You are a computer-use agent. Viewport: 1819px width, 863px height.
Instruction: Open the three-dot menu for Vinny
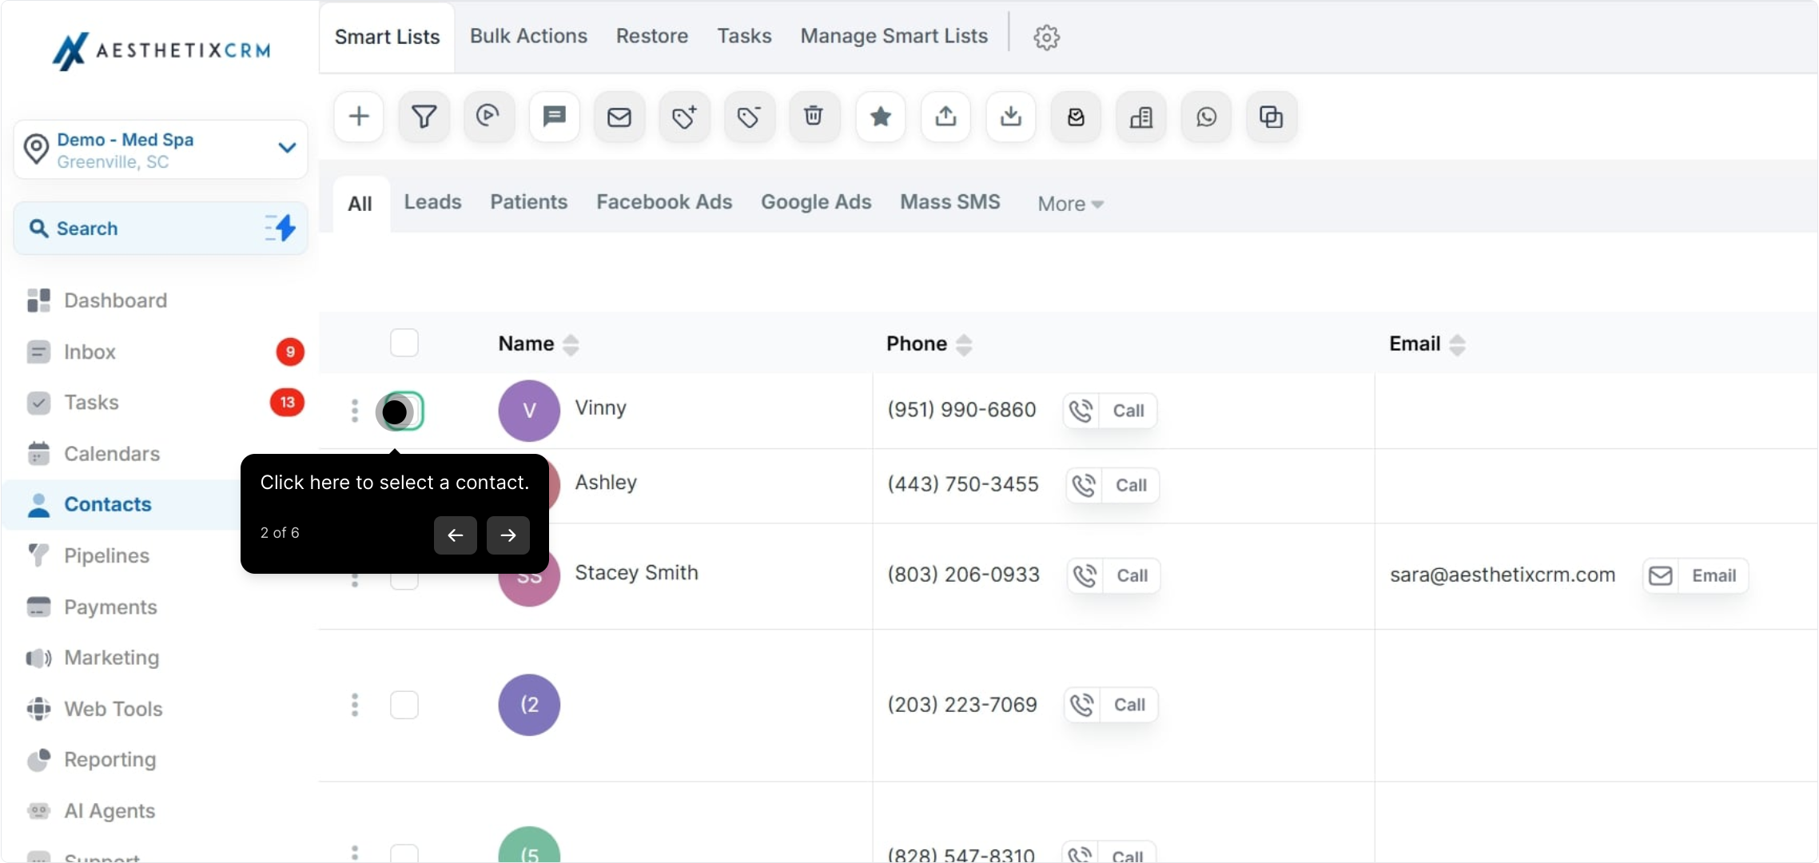(355, 411)
